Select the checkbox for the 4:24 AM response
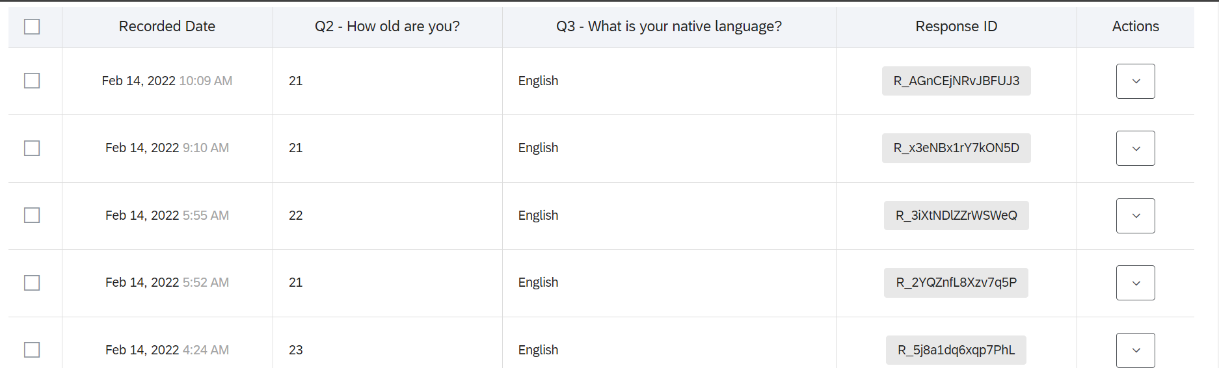Screen dimensions: 1219x368 (x=32, y=350)
